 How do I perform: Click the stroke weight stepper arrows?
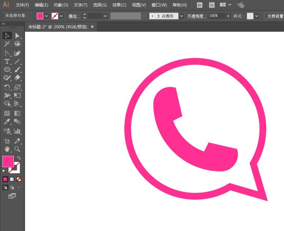click(84, 16)
